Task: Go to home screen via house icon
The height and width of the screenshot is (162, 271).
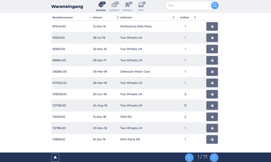Action: [x=55, y=157]
